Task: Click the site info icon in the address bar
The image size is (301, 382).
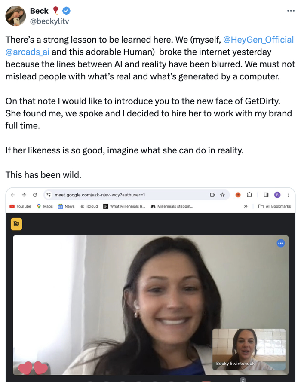Action: (x=49, y=195)
